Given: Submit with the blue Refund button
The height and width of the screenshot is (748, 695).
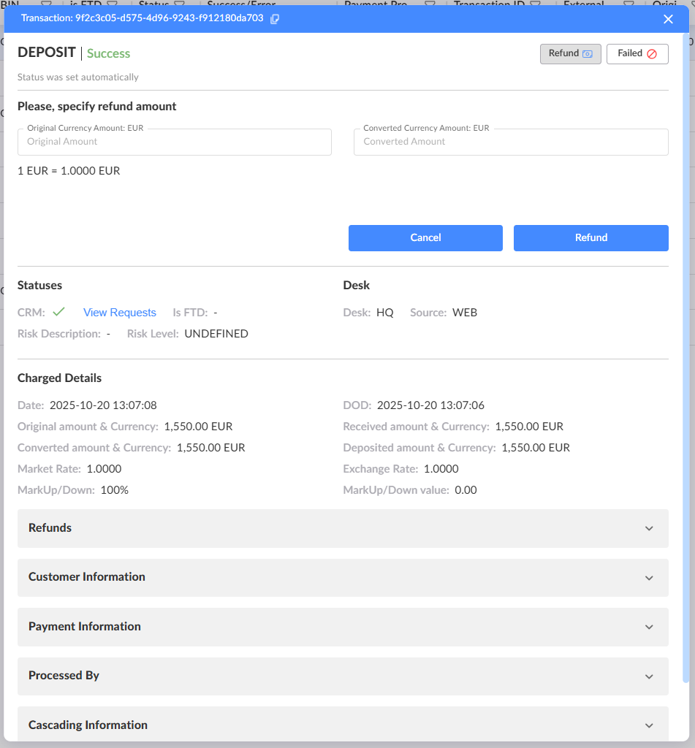Looking at the screenshot, I should tap(590, 238).
